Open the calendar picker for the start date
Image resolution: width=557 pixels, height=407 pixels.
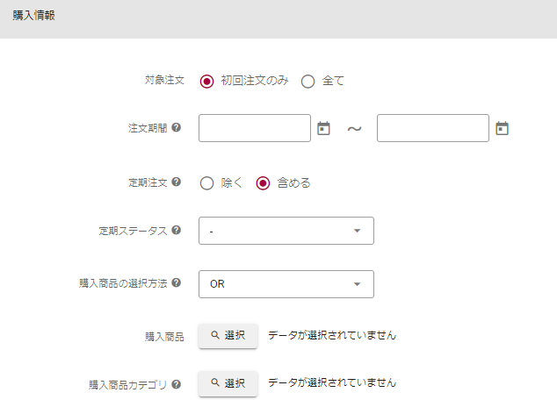click(x=323, y=128)
